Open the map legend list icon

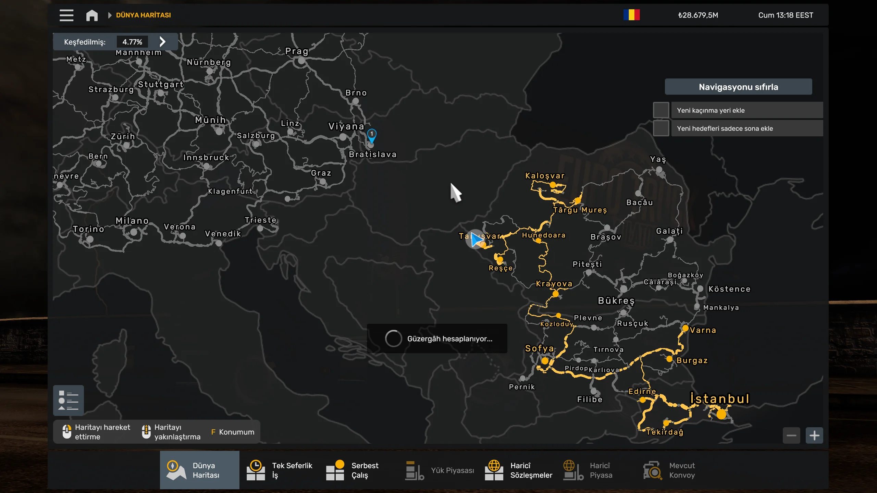[69, 400]
